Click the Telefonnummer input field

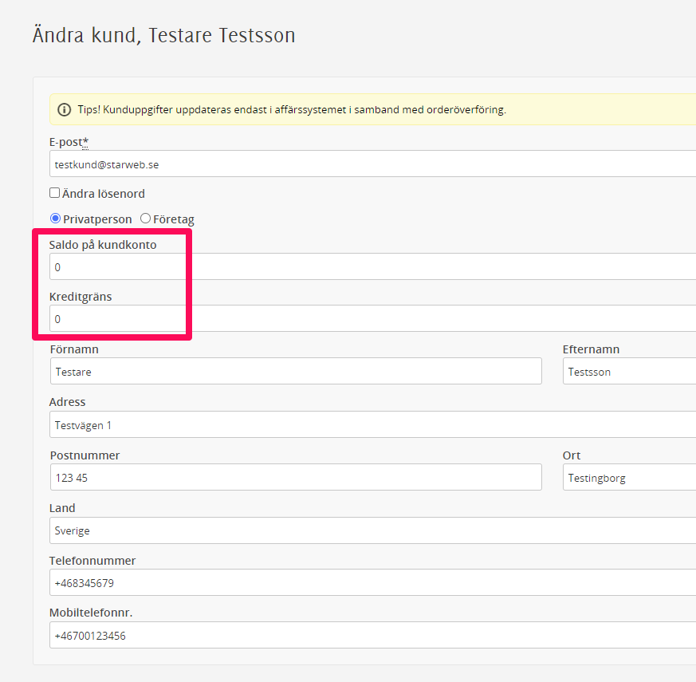[x=372, y=582]
